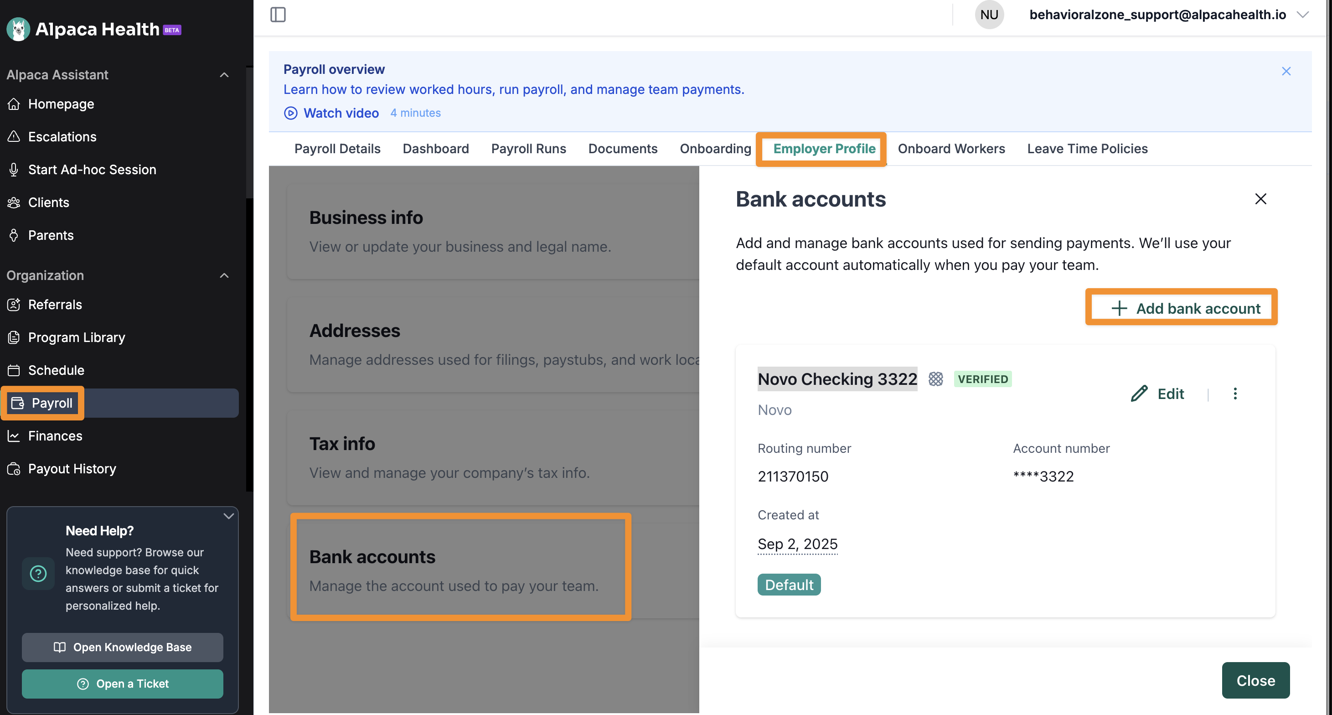
Task: Collapse the Alpaca Assistant section
Action: (224, 75)
